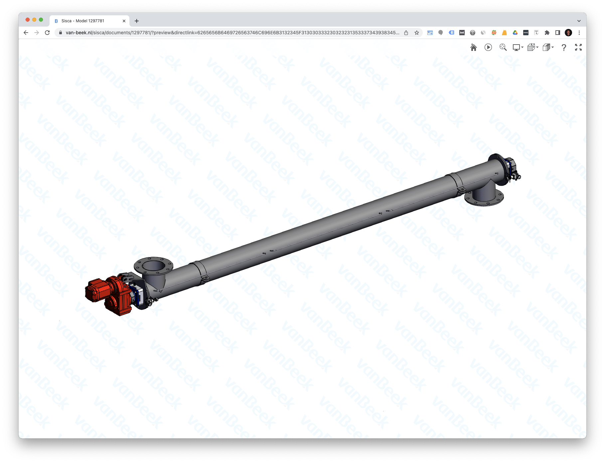This screenshot has height=463, width=605.
Task: Open the Chrome Extensions puzzle menu
Action: 547,33
